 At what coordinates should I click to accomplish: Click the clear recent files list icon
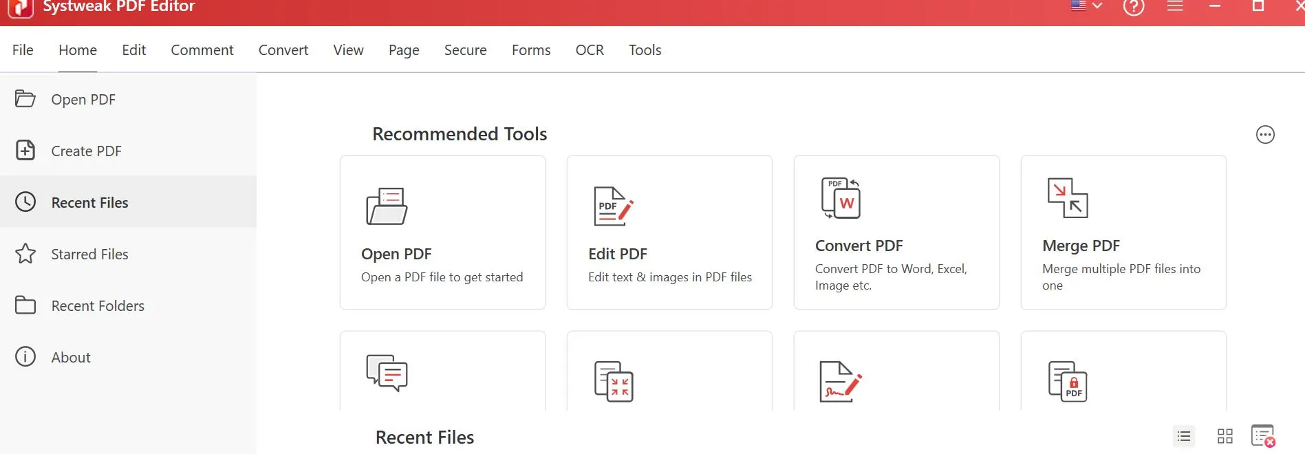(x=1264, y=436)
